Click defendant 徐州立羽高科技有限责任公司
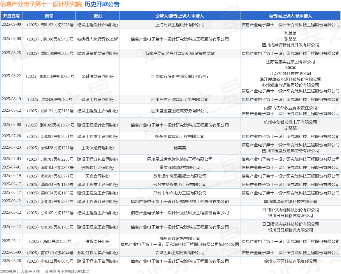Screen dimensions: 341x274 (290, 261)
